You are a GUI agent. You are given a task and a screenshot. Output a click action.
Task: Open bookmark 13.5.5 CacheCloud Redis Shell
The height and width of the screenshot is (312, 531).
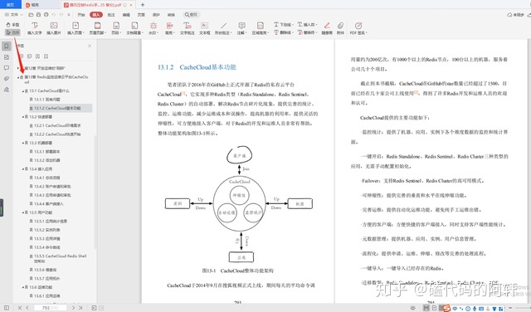tap(60, 258)
